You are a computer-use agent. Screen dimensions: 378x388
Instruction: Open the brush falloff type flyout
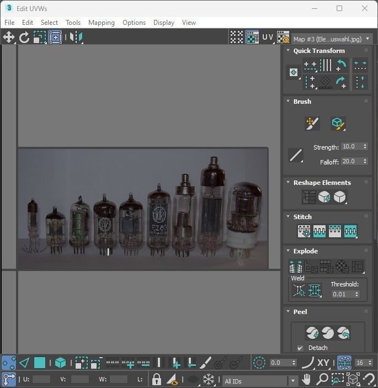[x=296, y=155]
